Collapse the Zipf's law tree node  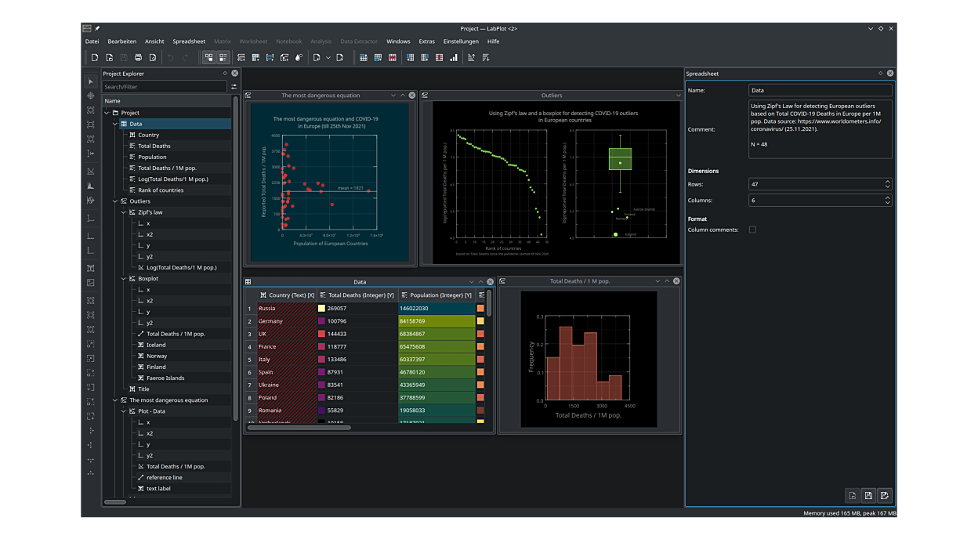click(124, 212)
